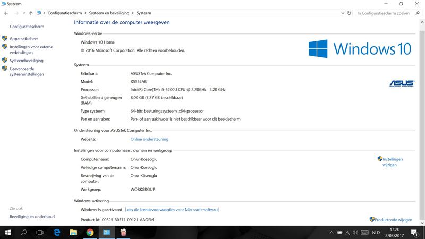Launch Google Chrome from taskbar
Screen dimensions: 425x239
(x=90, y=232)
